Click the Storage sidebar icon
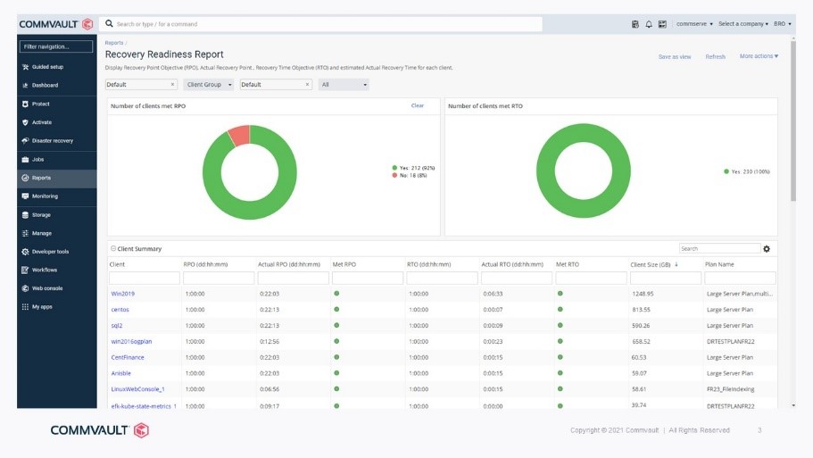This screenshot has height=458, width=813. (x=25, y=215)
